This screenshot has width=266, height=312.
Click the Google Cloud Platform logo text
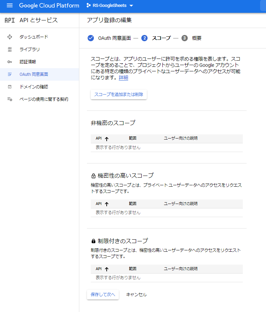[49, 6]
